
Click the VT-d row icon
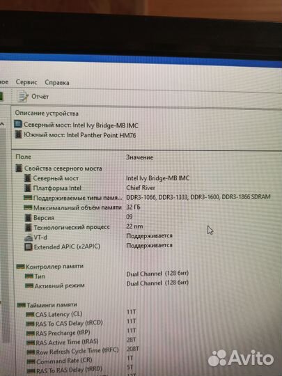click(29, 237)
